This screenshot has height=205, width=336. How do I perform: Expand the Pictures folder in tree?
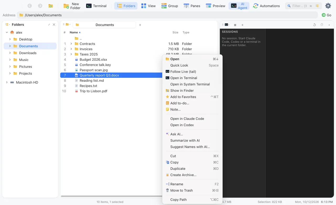(x=10, y=66)
